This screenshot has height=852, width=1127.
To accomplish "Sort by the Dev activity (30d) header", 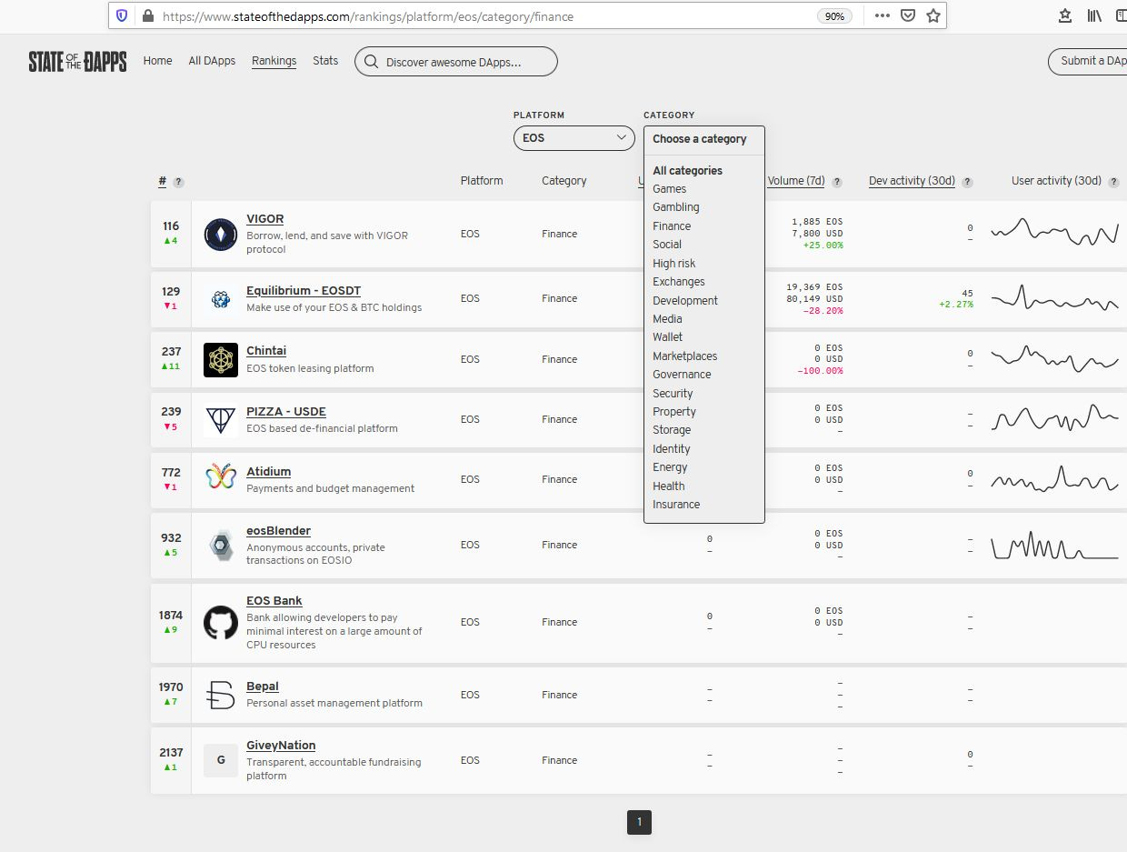I will point(912,181).
